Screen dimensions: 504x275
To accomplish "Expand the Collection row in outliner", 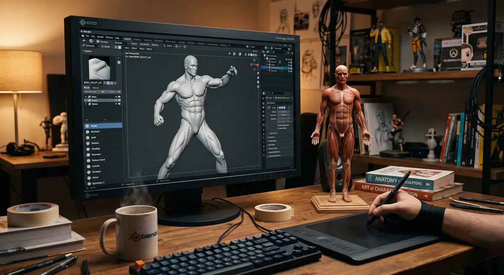I will point(265,58).
